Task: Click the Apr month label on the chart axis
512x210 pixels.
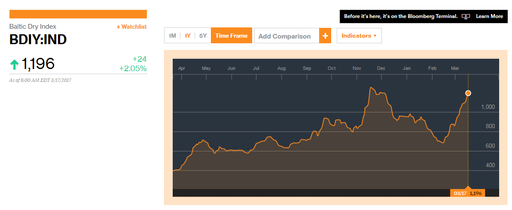Action: pos(182,68)
